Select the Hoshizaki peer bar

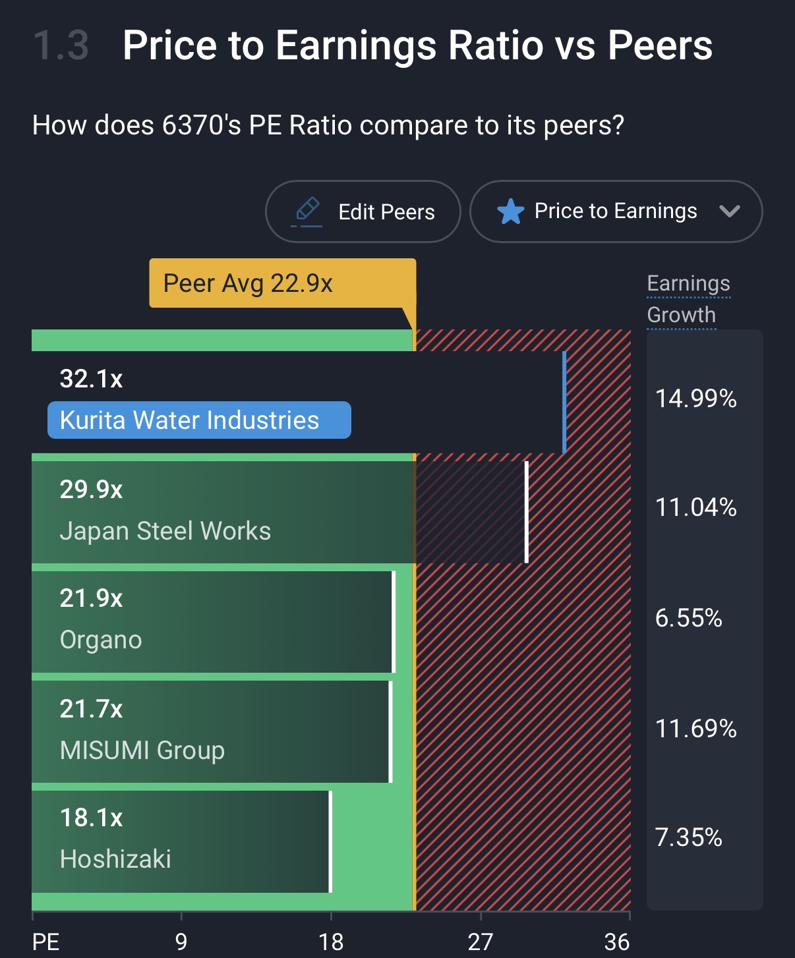click(181, 841)
